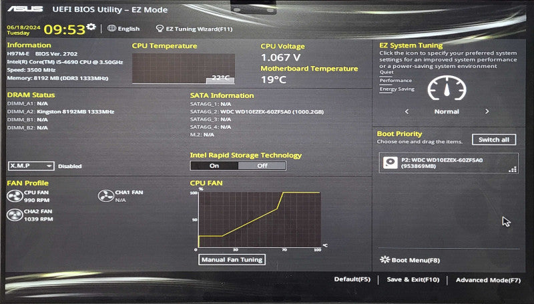Image resolution: width=534 pixels, height=304 pixels.
Task: Switch to Advanced Mode(F7)
Action: coord(489,280)
